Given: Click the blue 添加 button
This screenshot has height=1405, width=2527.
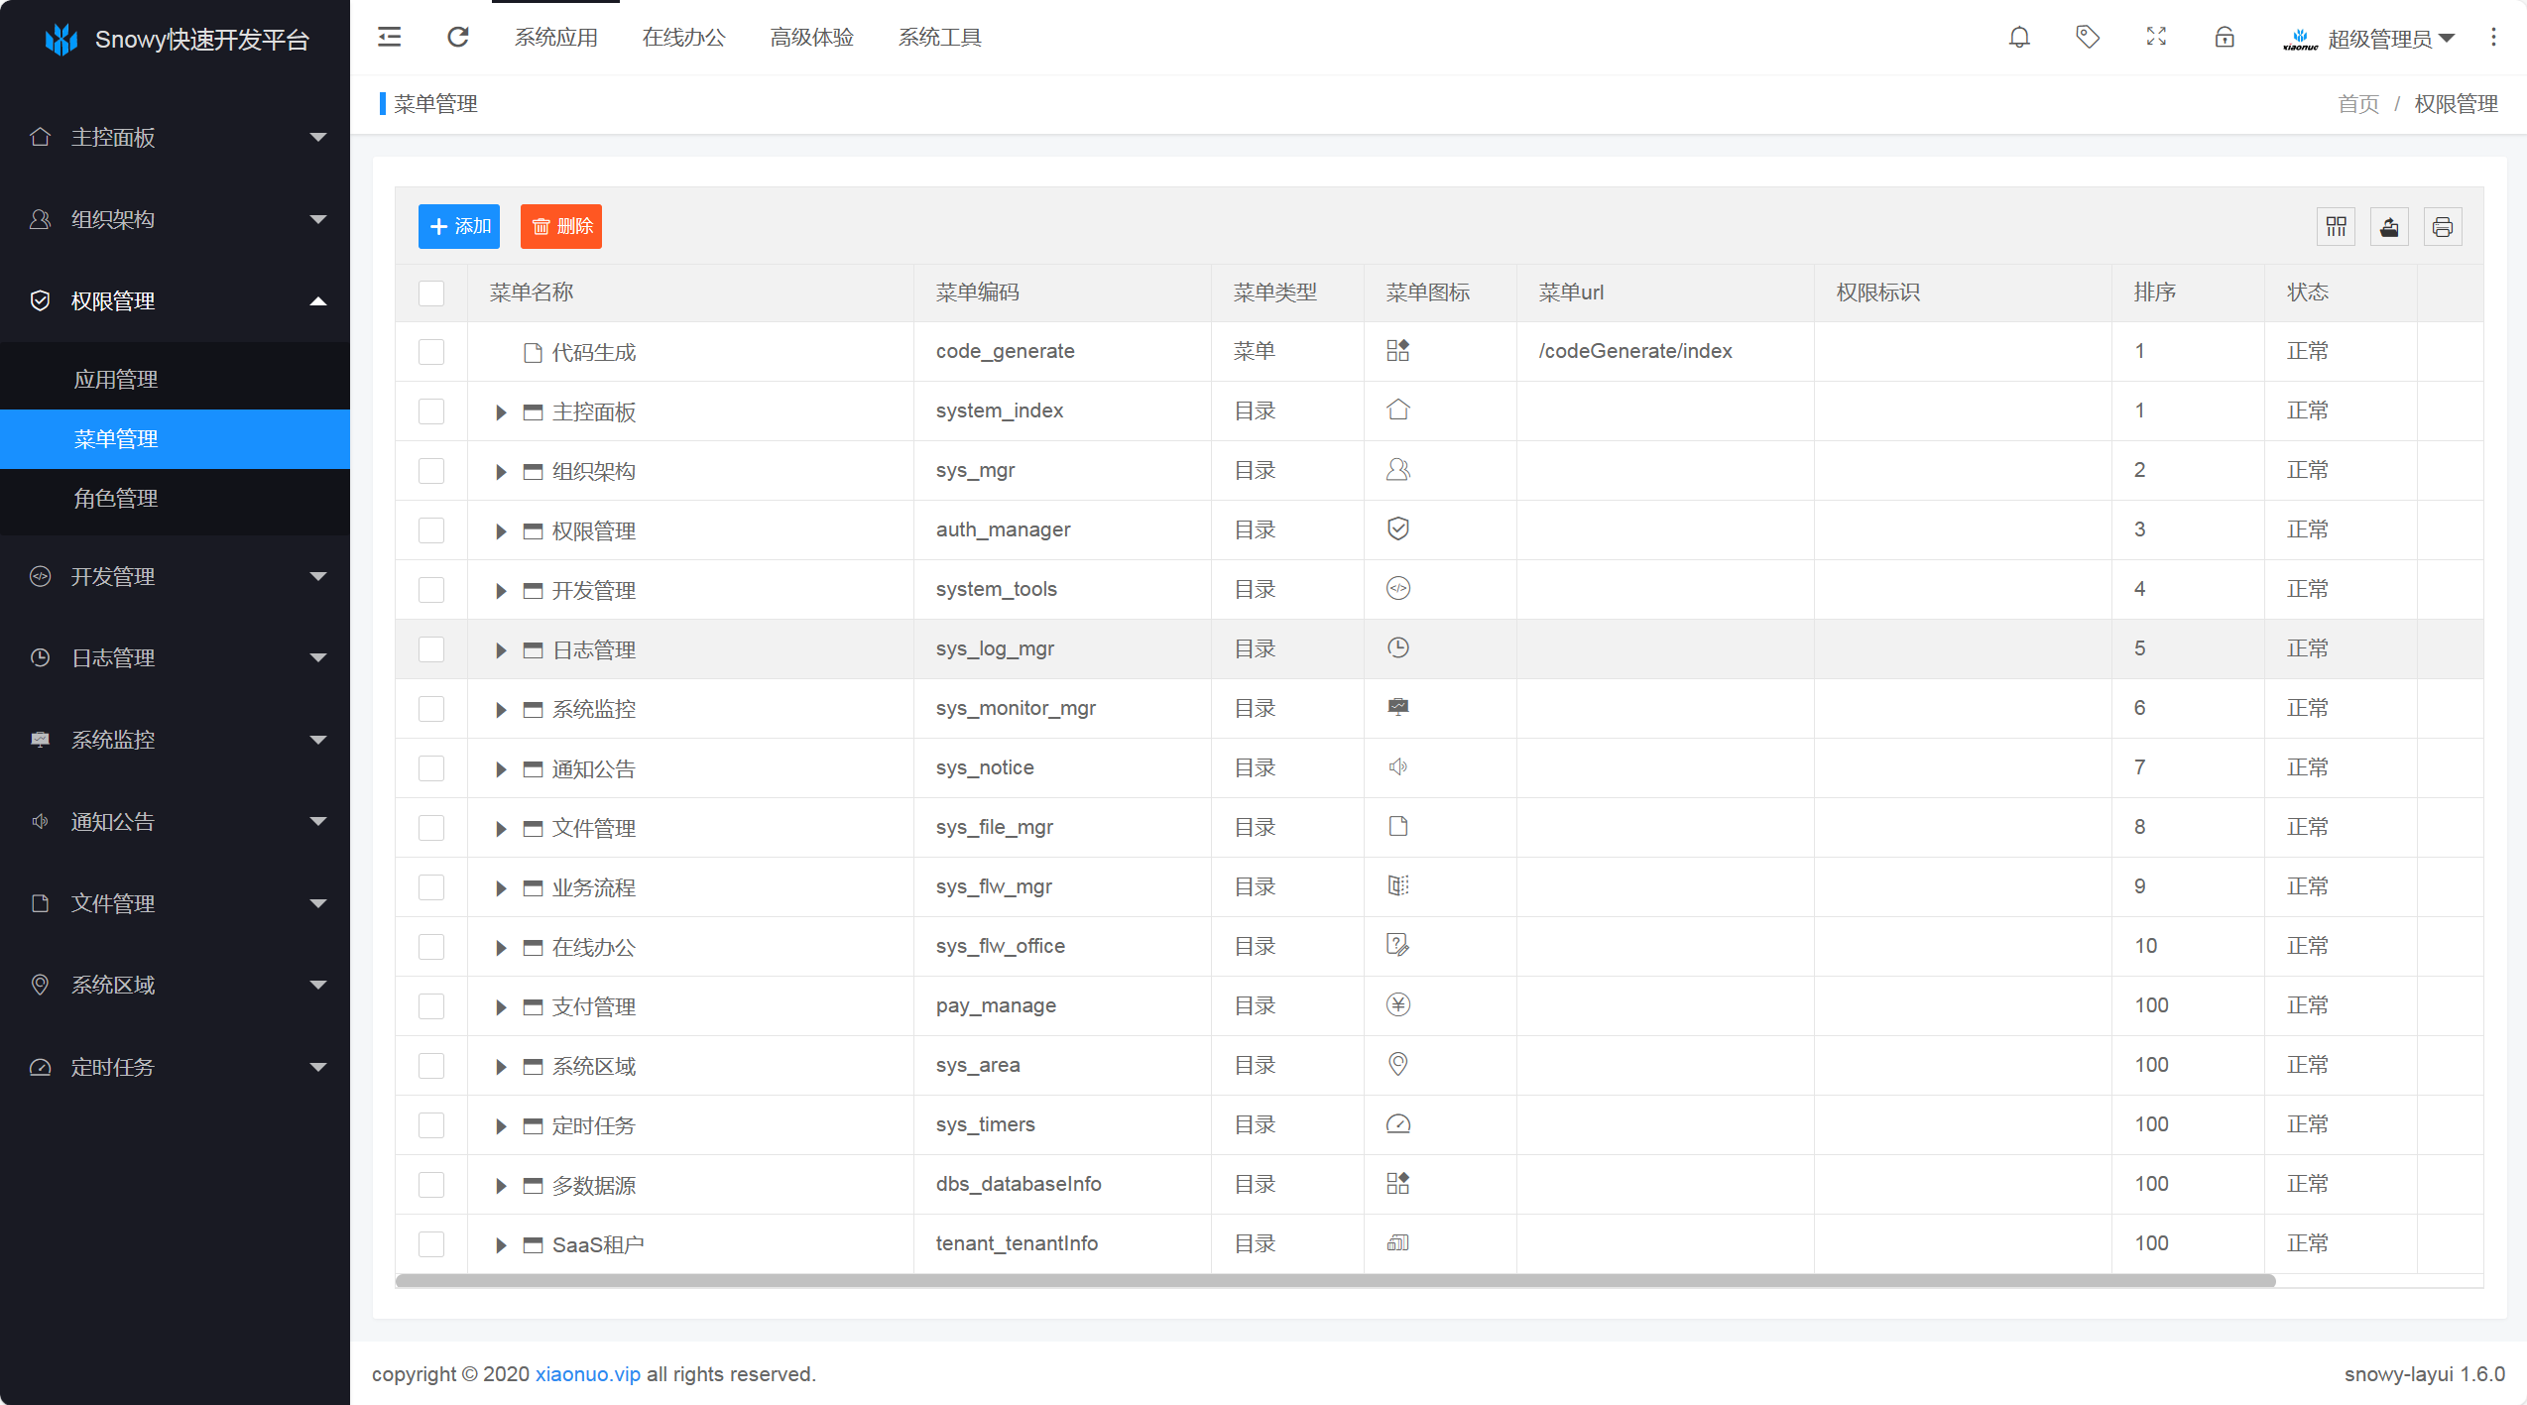Looking at the screenshot, I should 459,227.
